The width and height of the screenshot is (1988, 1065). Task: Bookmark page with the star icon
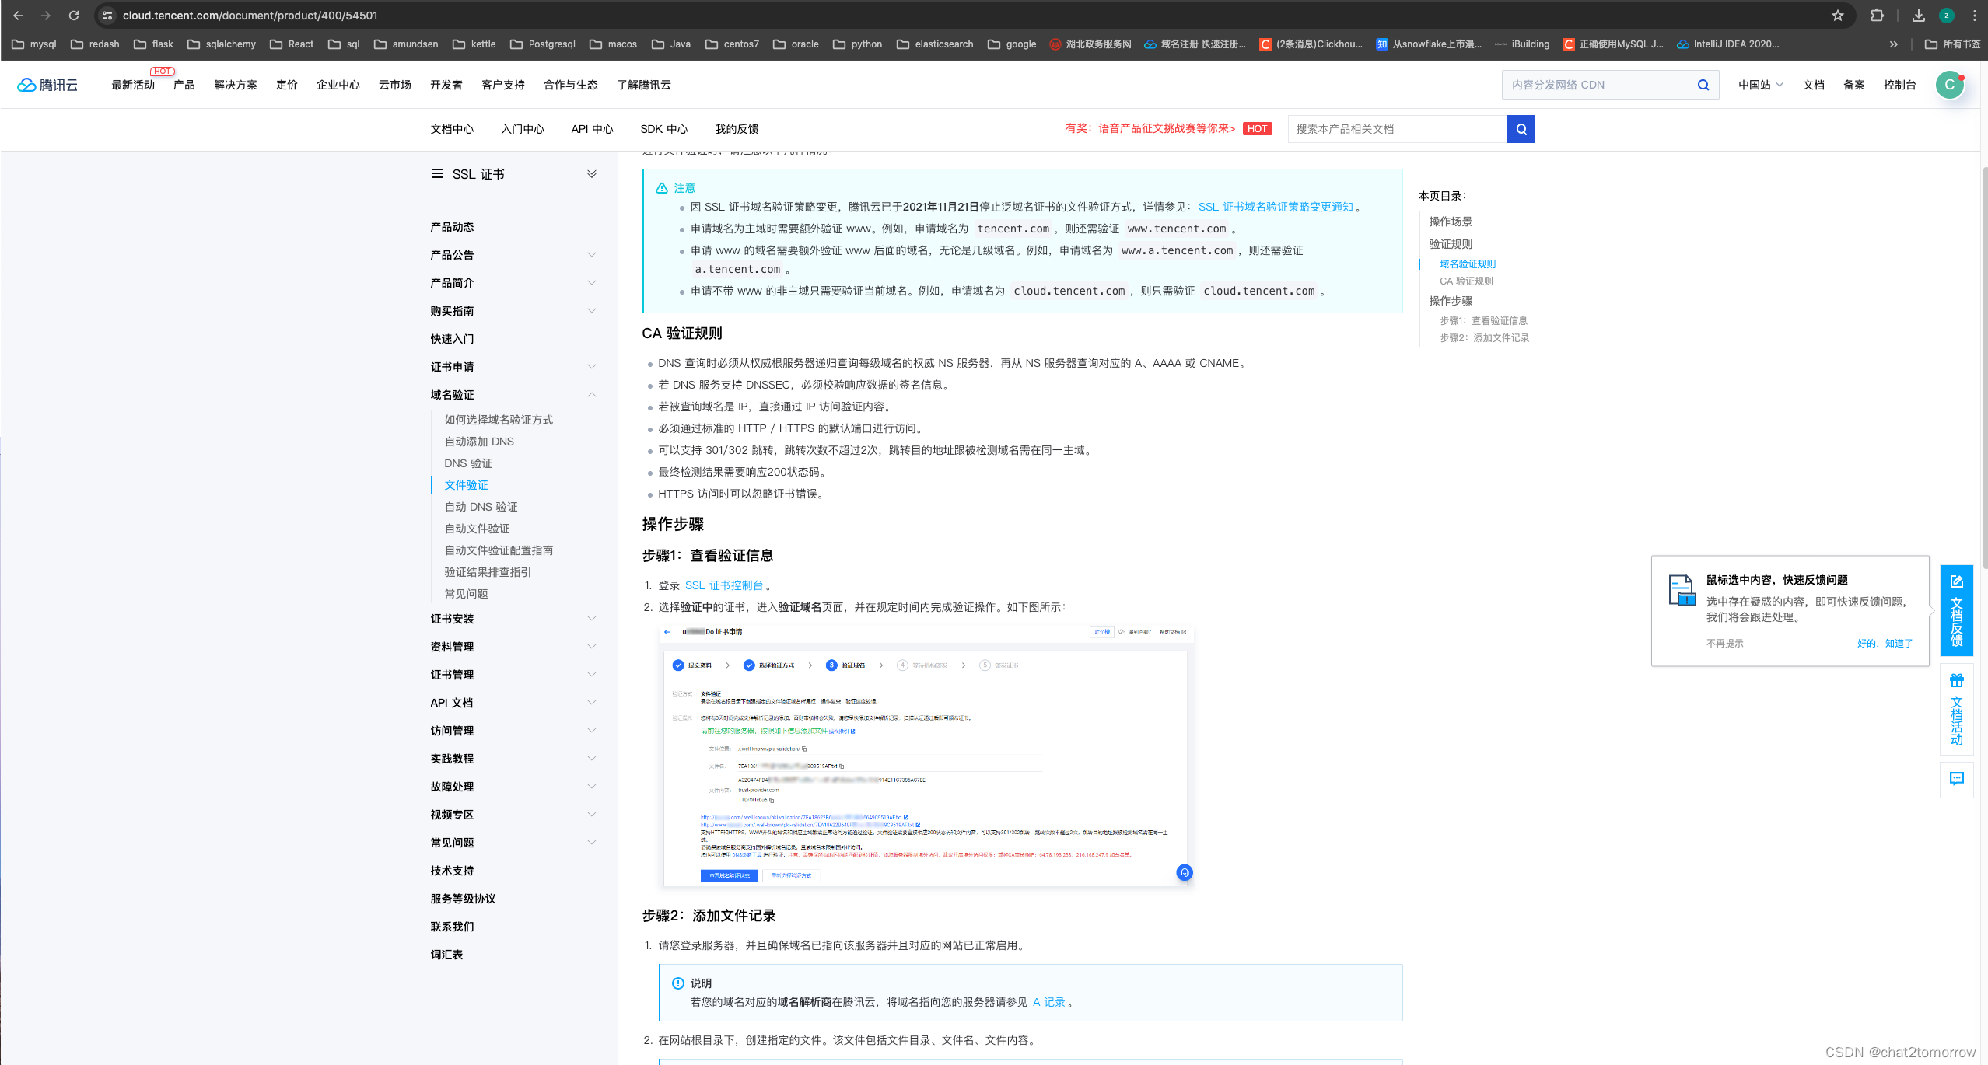point(1837,16)
